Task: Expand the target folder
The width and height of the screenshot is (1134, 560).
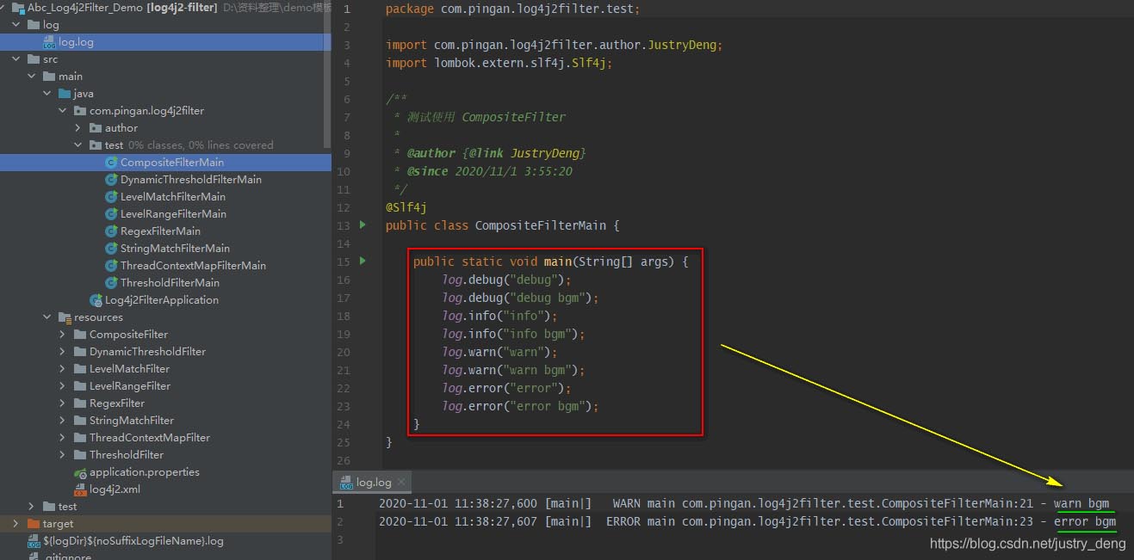Action: coord(15,524)
